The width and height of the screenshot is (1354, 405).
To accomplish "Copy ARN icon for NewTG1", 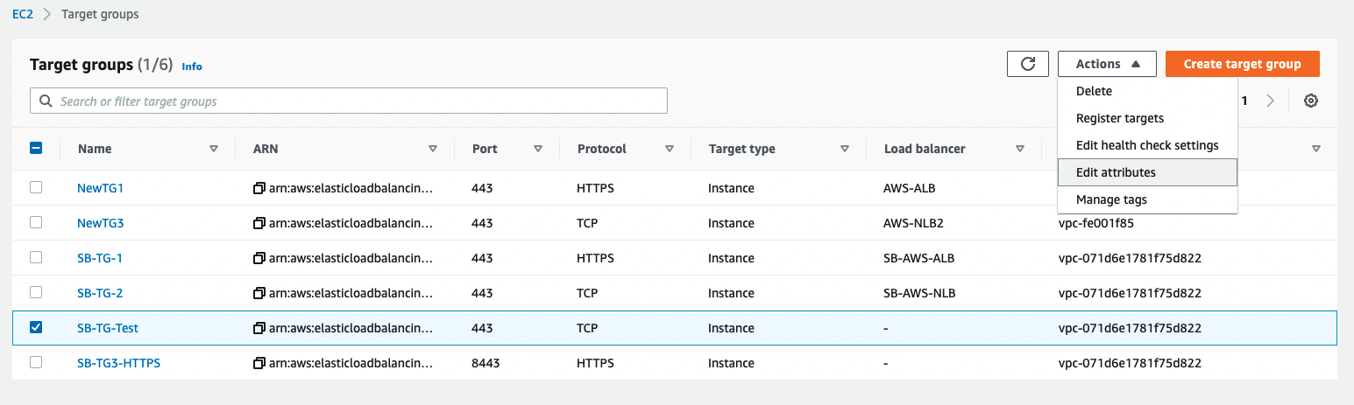I will tap(259, 188).
